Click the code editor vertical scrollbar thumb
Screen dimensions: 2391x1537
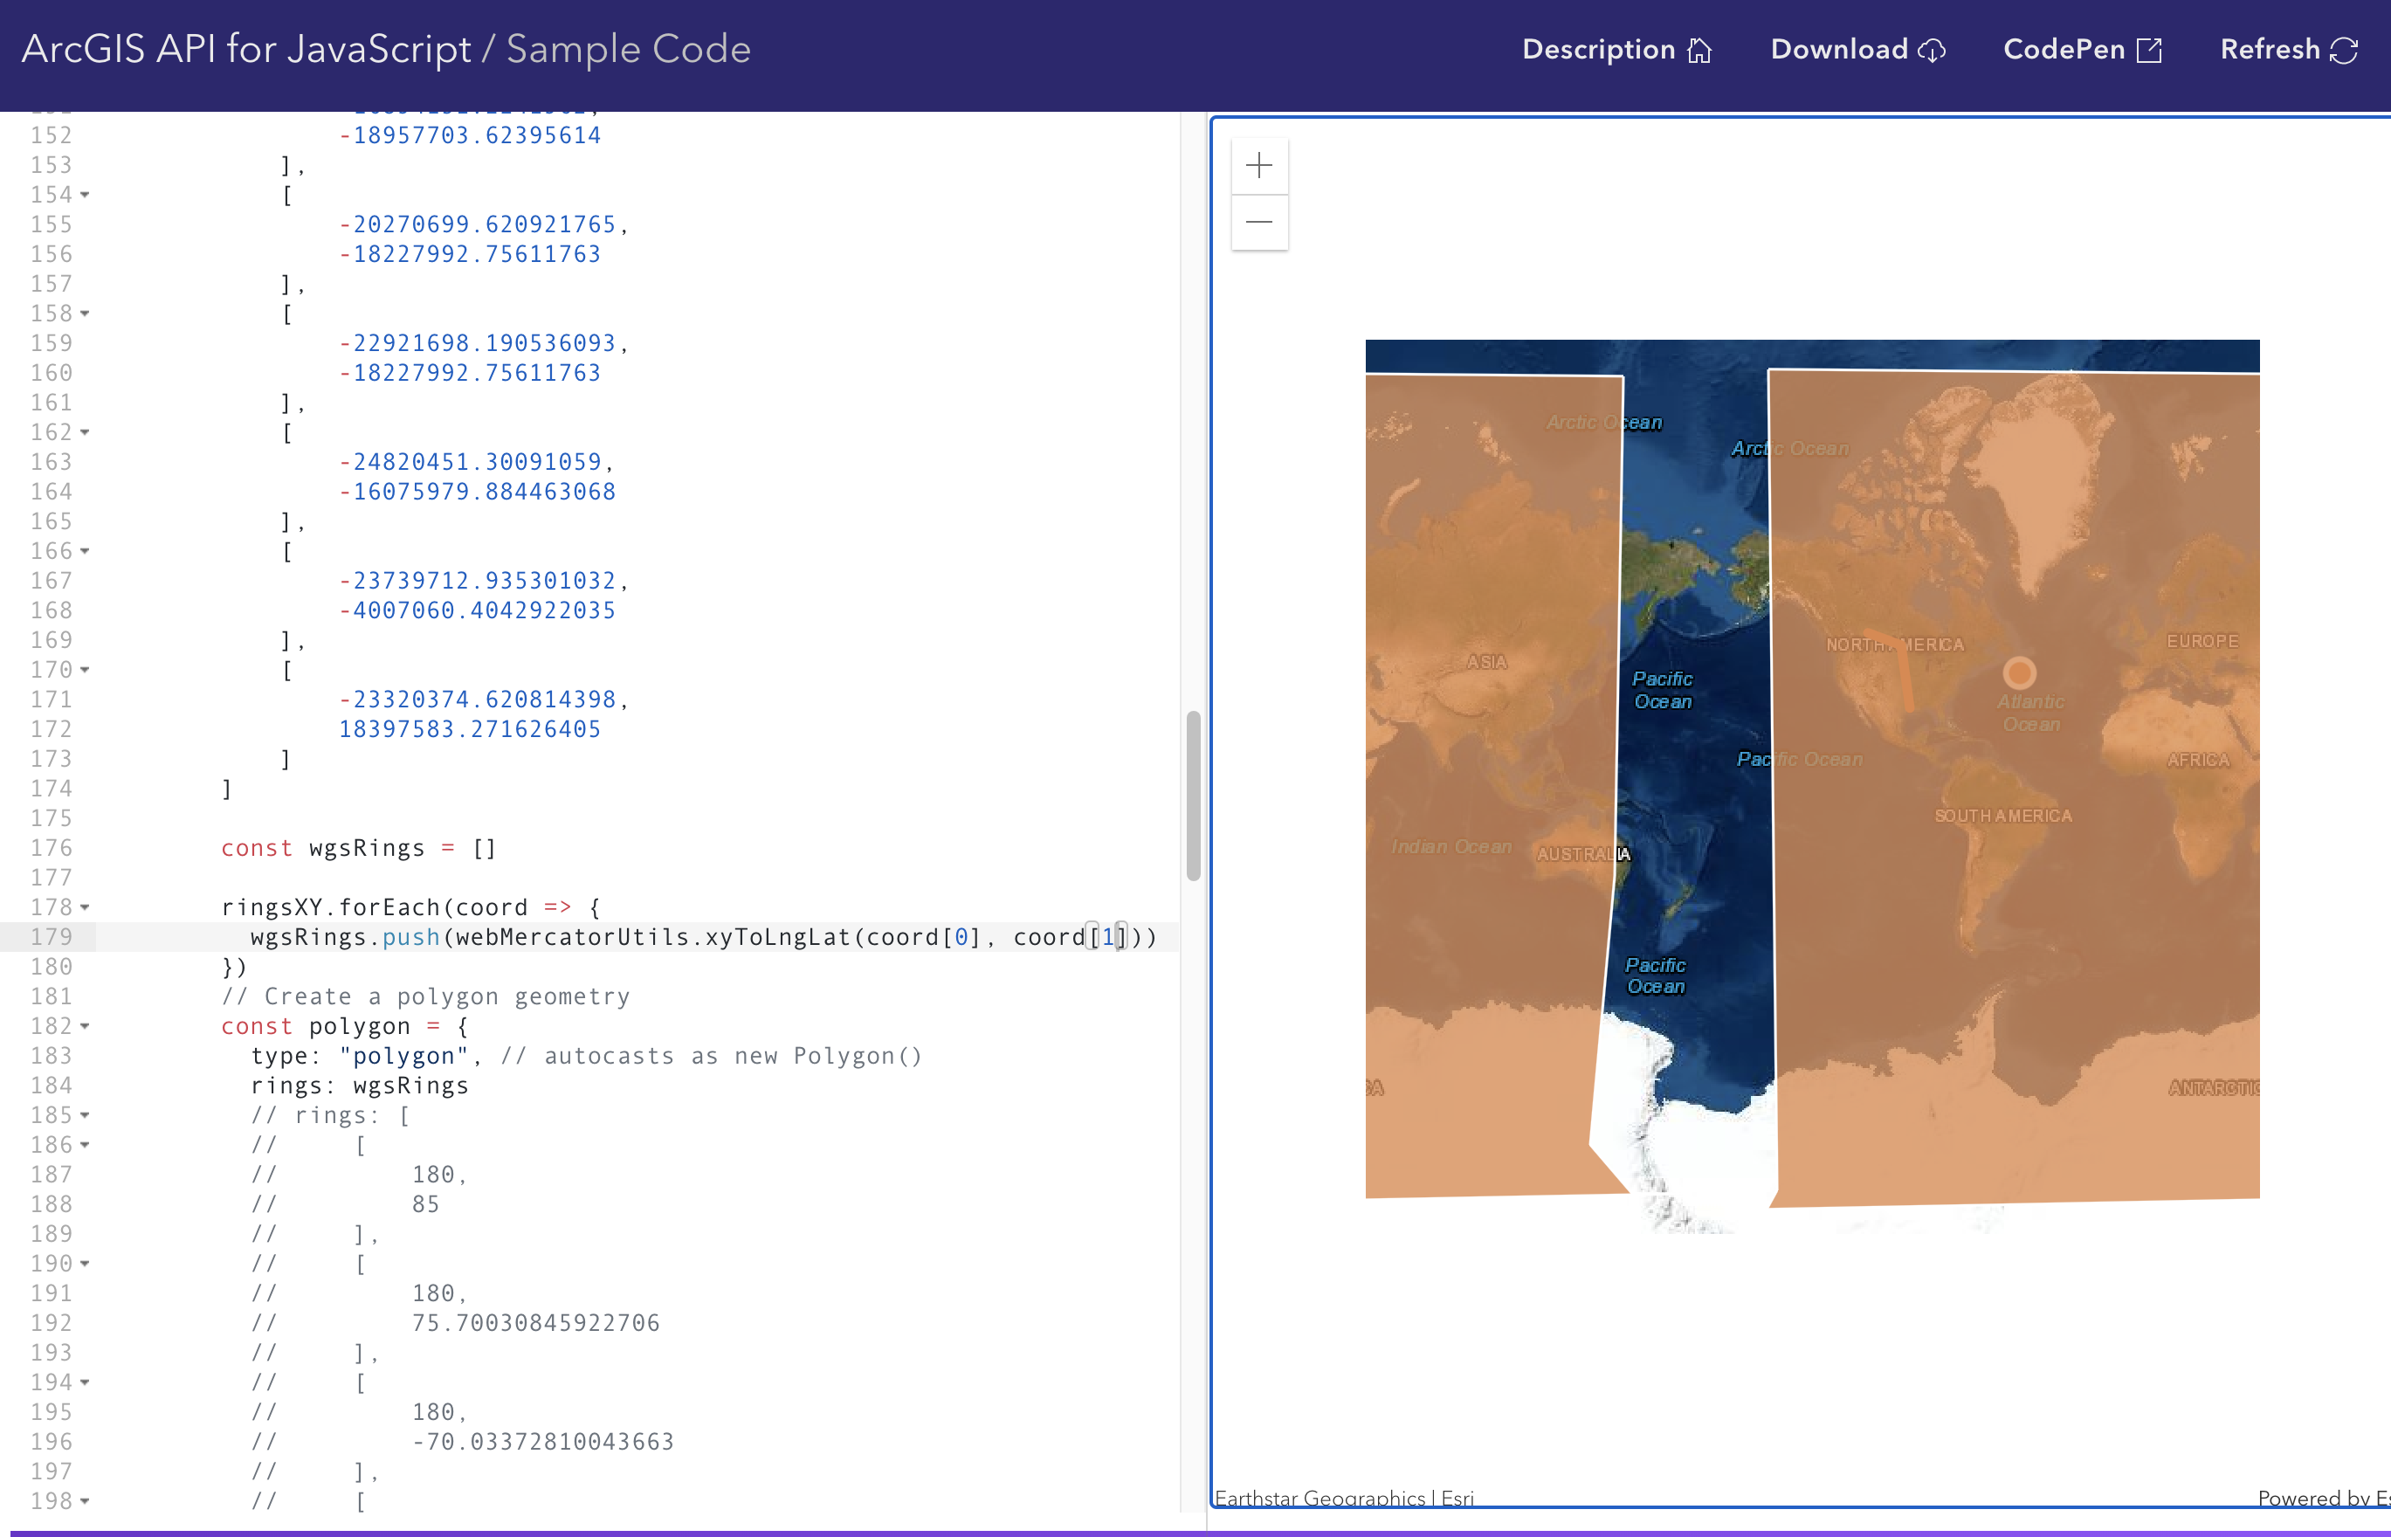1193,796
